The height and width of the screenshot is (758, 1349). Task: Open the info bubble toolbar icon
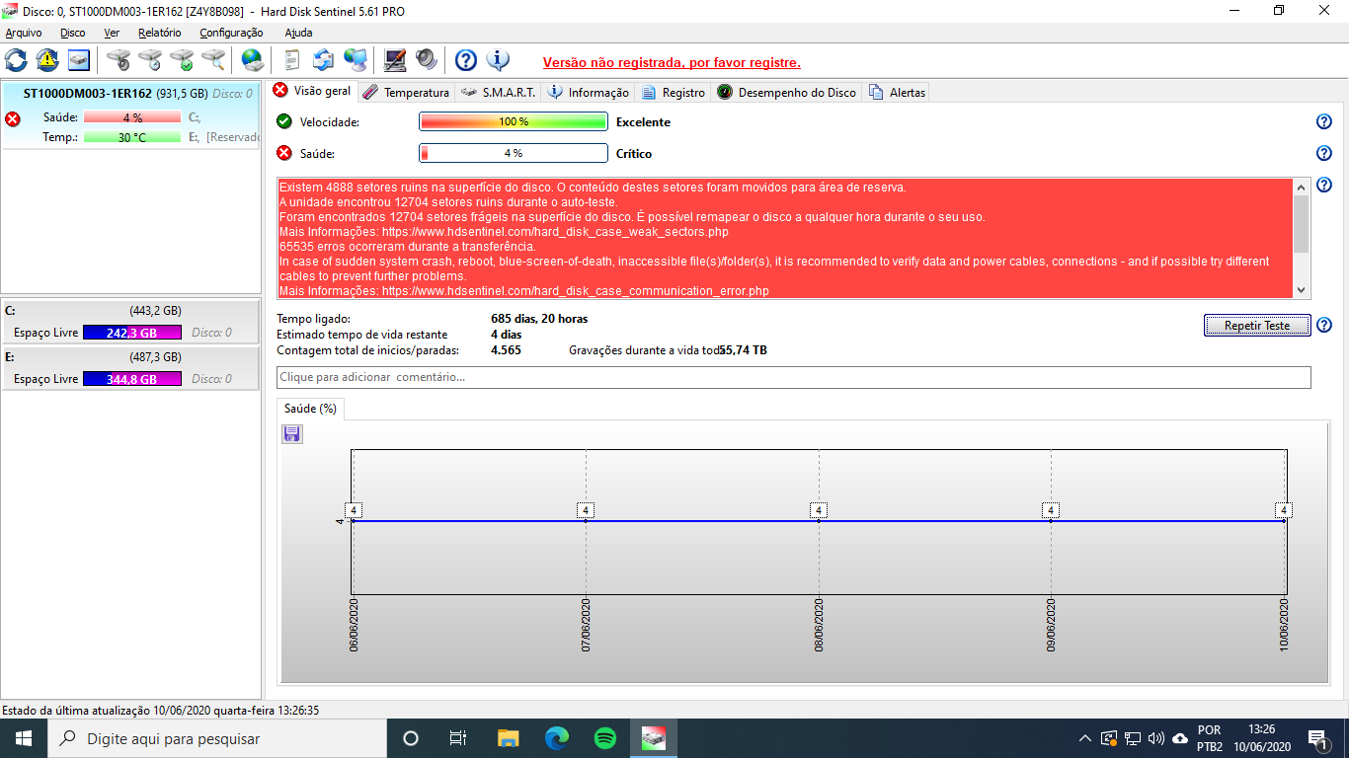tap(498, 60)
